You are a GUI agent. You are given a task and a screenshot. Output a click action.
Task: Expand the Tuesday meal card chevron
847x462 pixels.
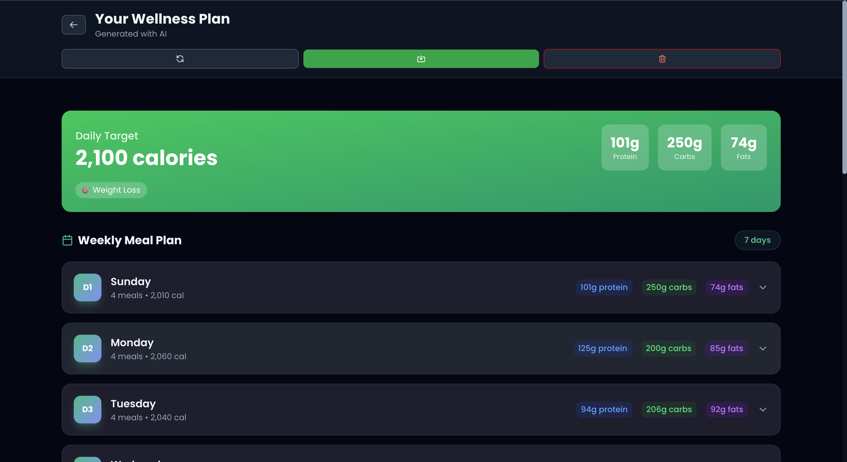tap(763, 409)
